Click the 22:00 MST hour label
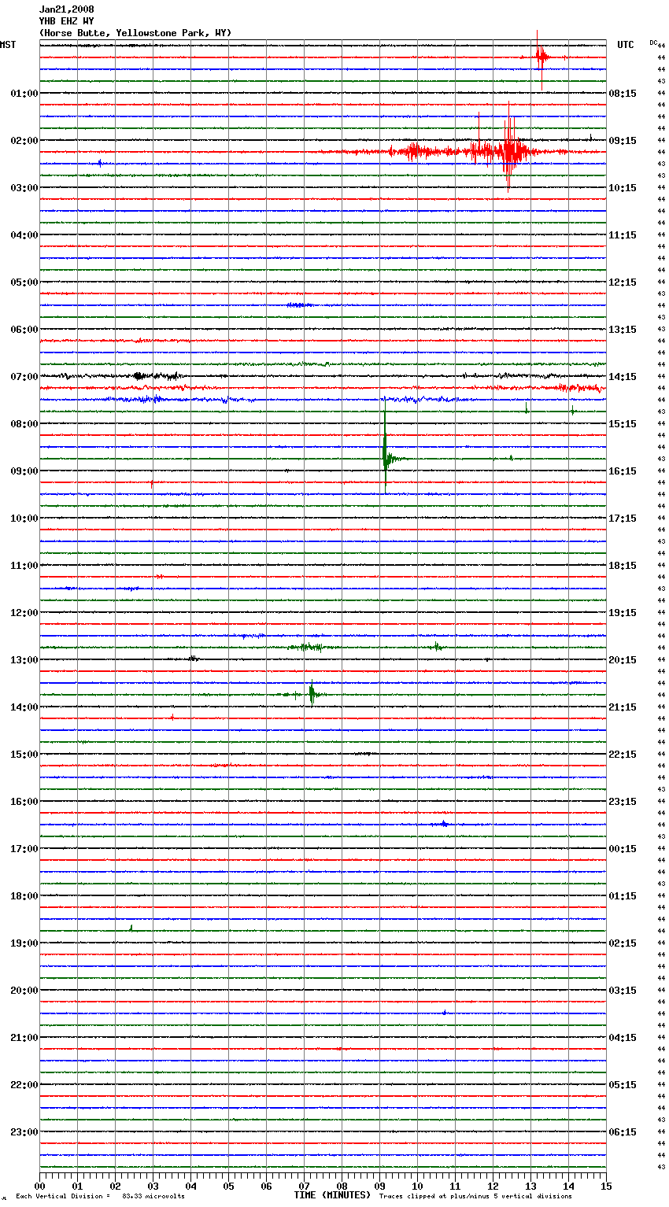The image size is (669, 1207). point(24,1085)
